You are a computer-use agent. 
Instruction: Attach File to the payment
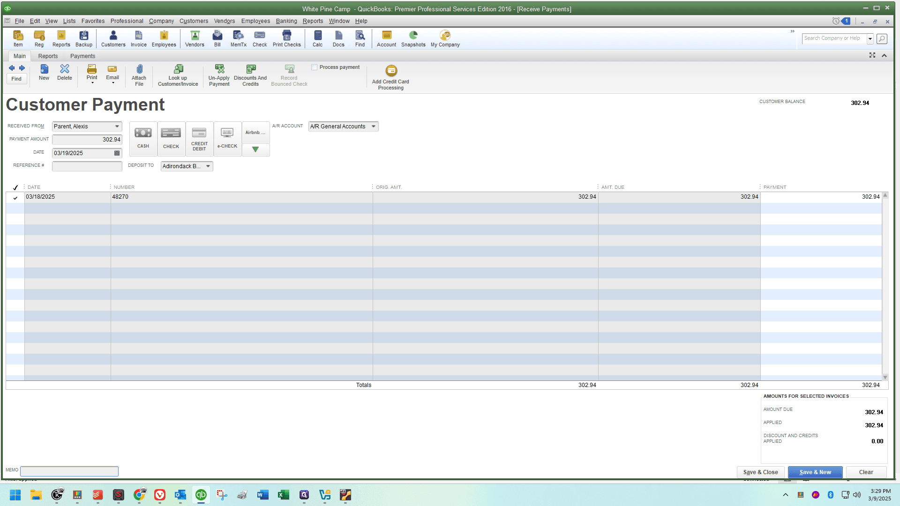(x=139, y=75)
